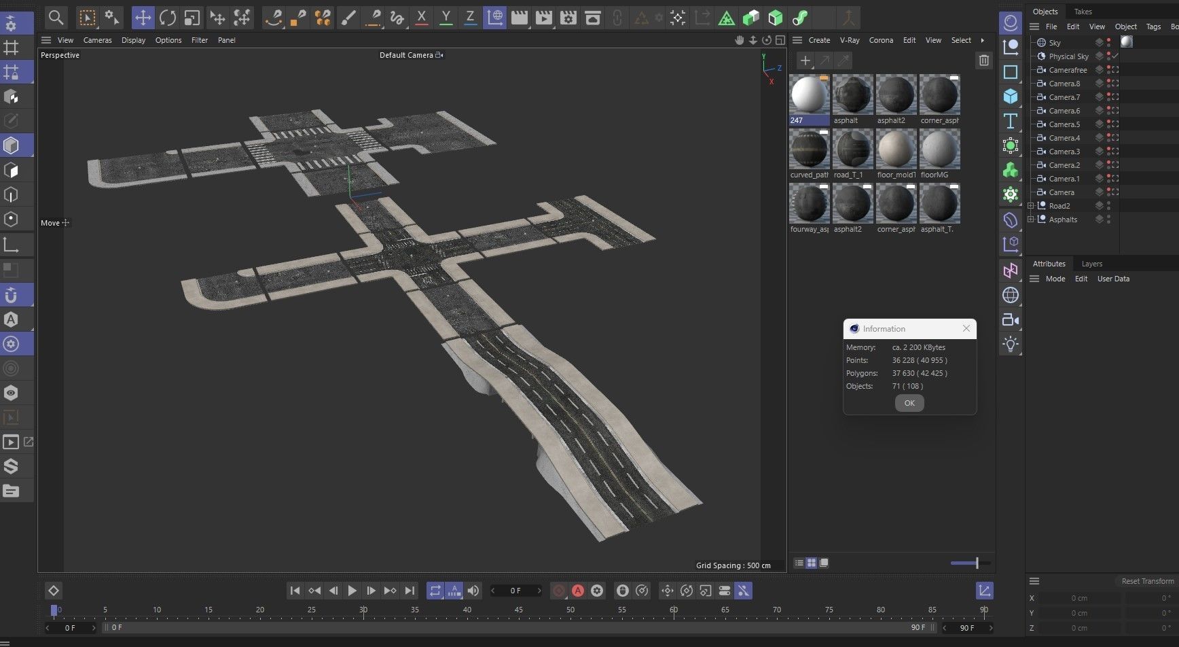Open the material manager V-Ray menu

tap(850, 40)
